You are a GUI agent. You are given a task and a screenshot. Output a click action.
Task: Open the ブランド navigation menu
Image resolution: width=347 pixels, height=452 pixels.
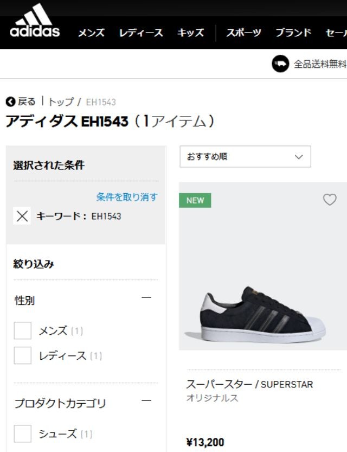(293, 33)
